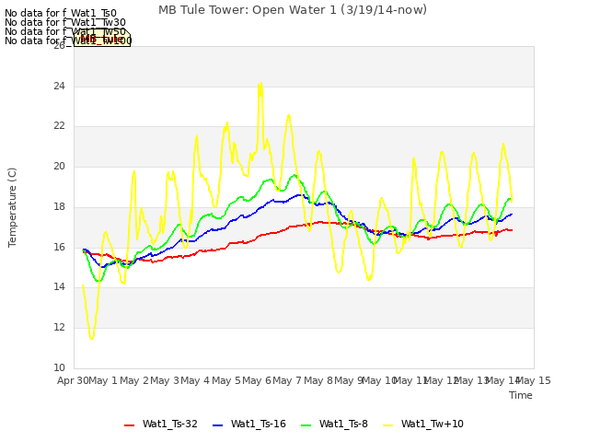Screen dimensions: 589x442
Task: Toggle the Wat1_Ts-8 legend entry
Action: (x=334, y=425)
